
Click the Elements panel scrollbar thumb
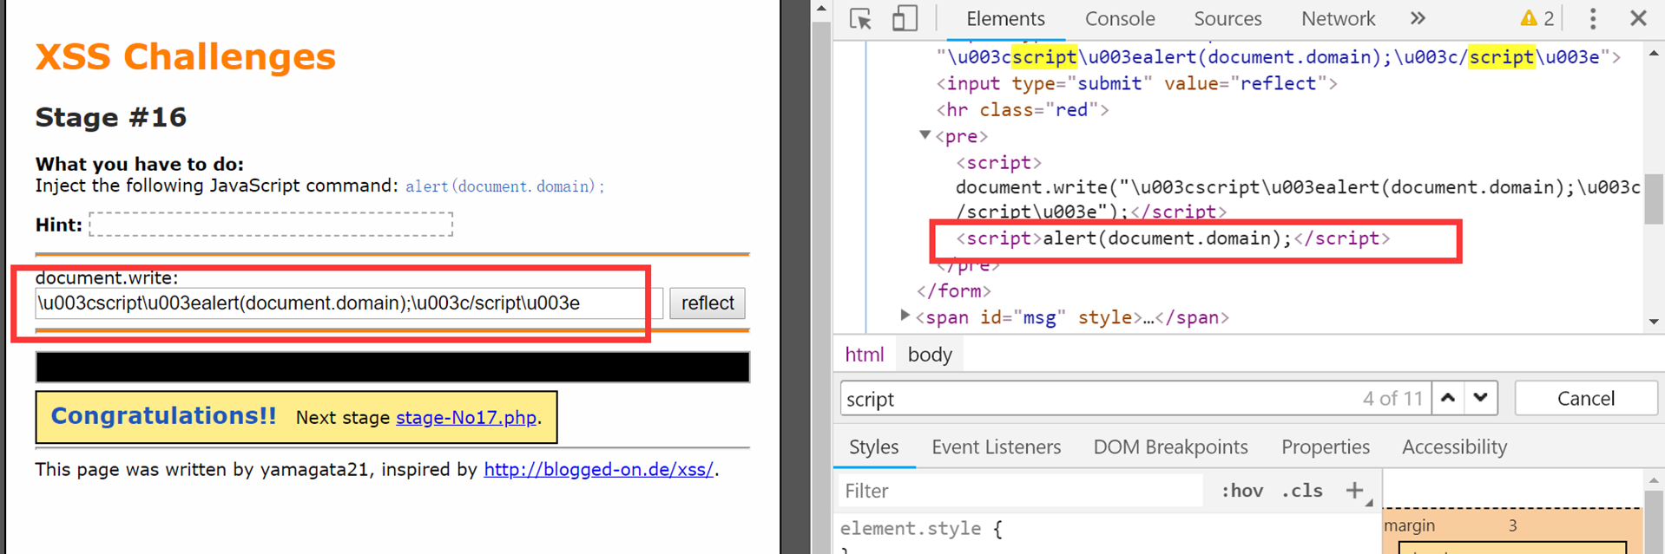tap(1653, 199)
